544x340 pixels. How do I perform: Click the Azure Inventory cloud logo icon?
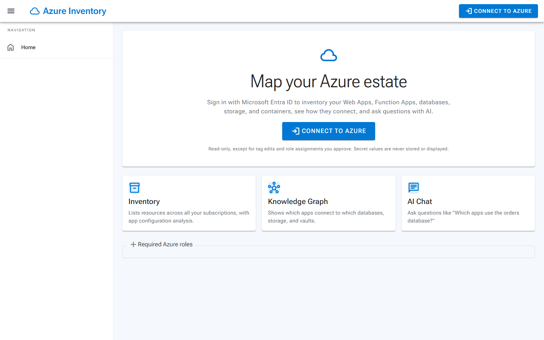click(x=35, y=11)
